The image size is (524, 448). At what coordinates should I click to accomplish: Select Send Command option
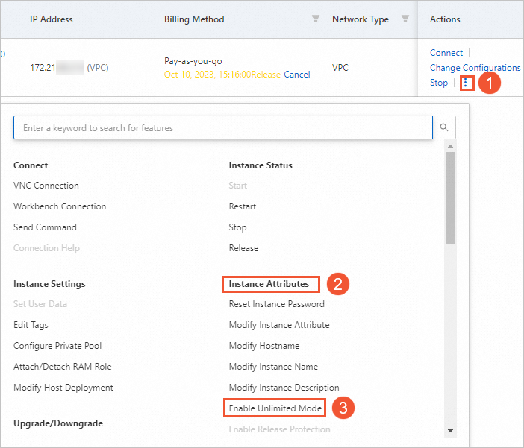tap(45, 227)
